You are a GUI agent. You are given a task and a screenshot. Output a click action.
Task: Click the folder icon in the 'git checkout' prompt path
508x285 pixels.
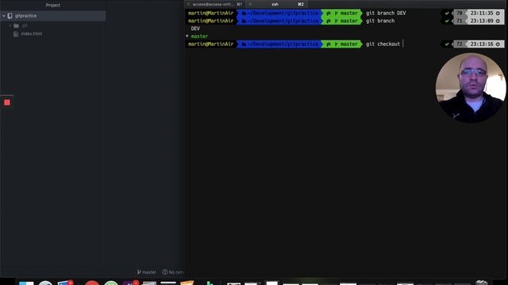click(x=244, y=44)
